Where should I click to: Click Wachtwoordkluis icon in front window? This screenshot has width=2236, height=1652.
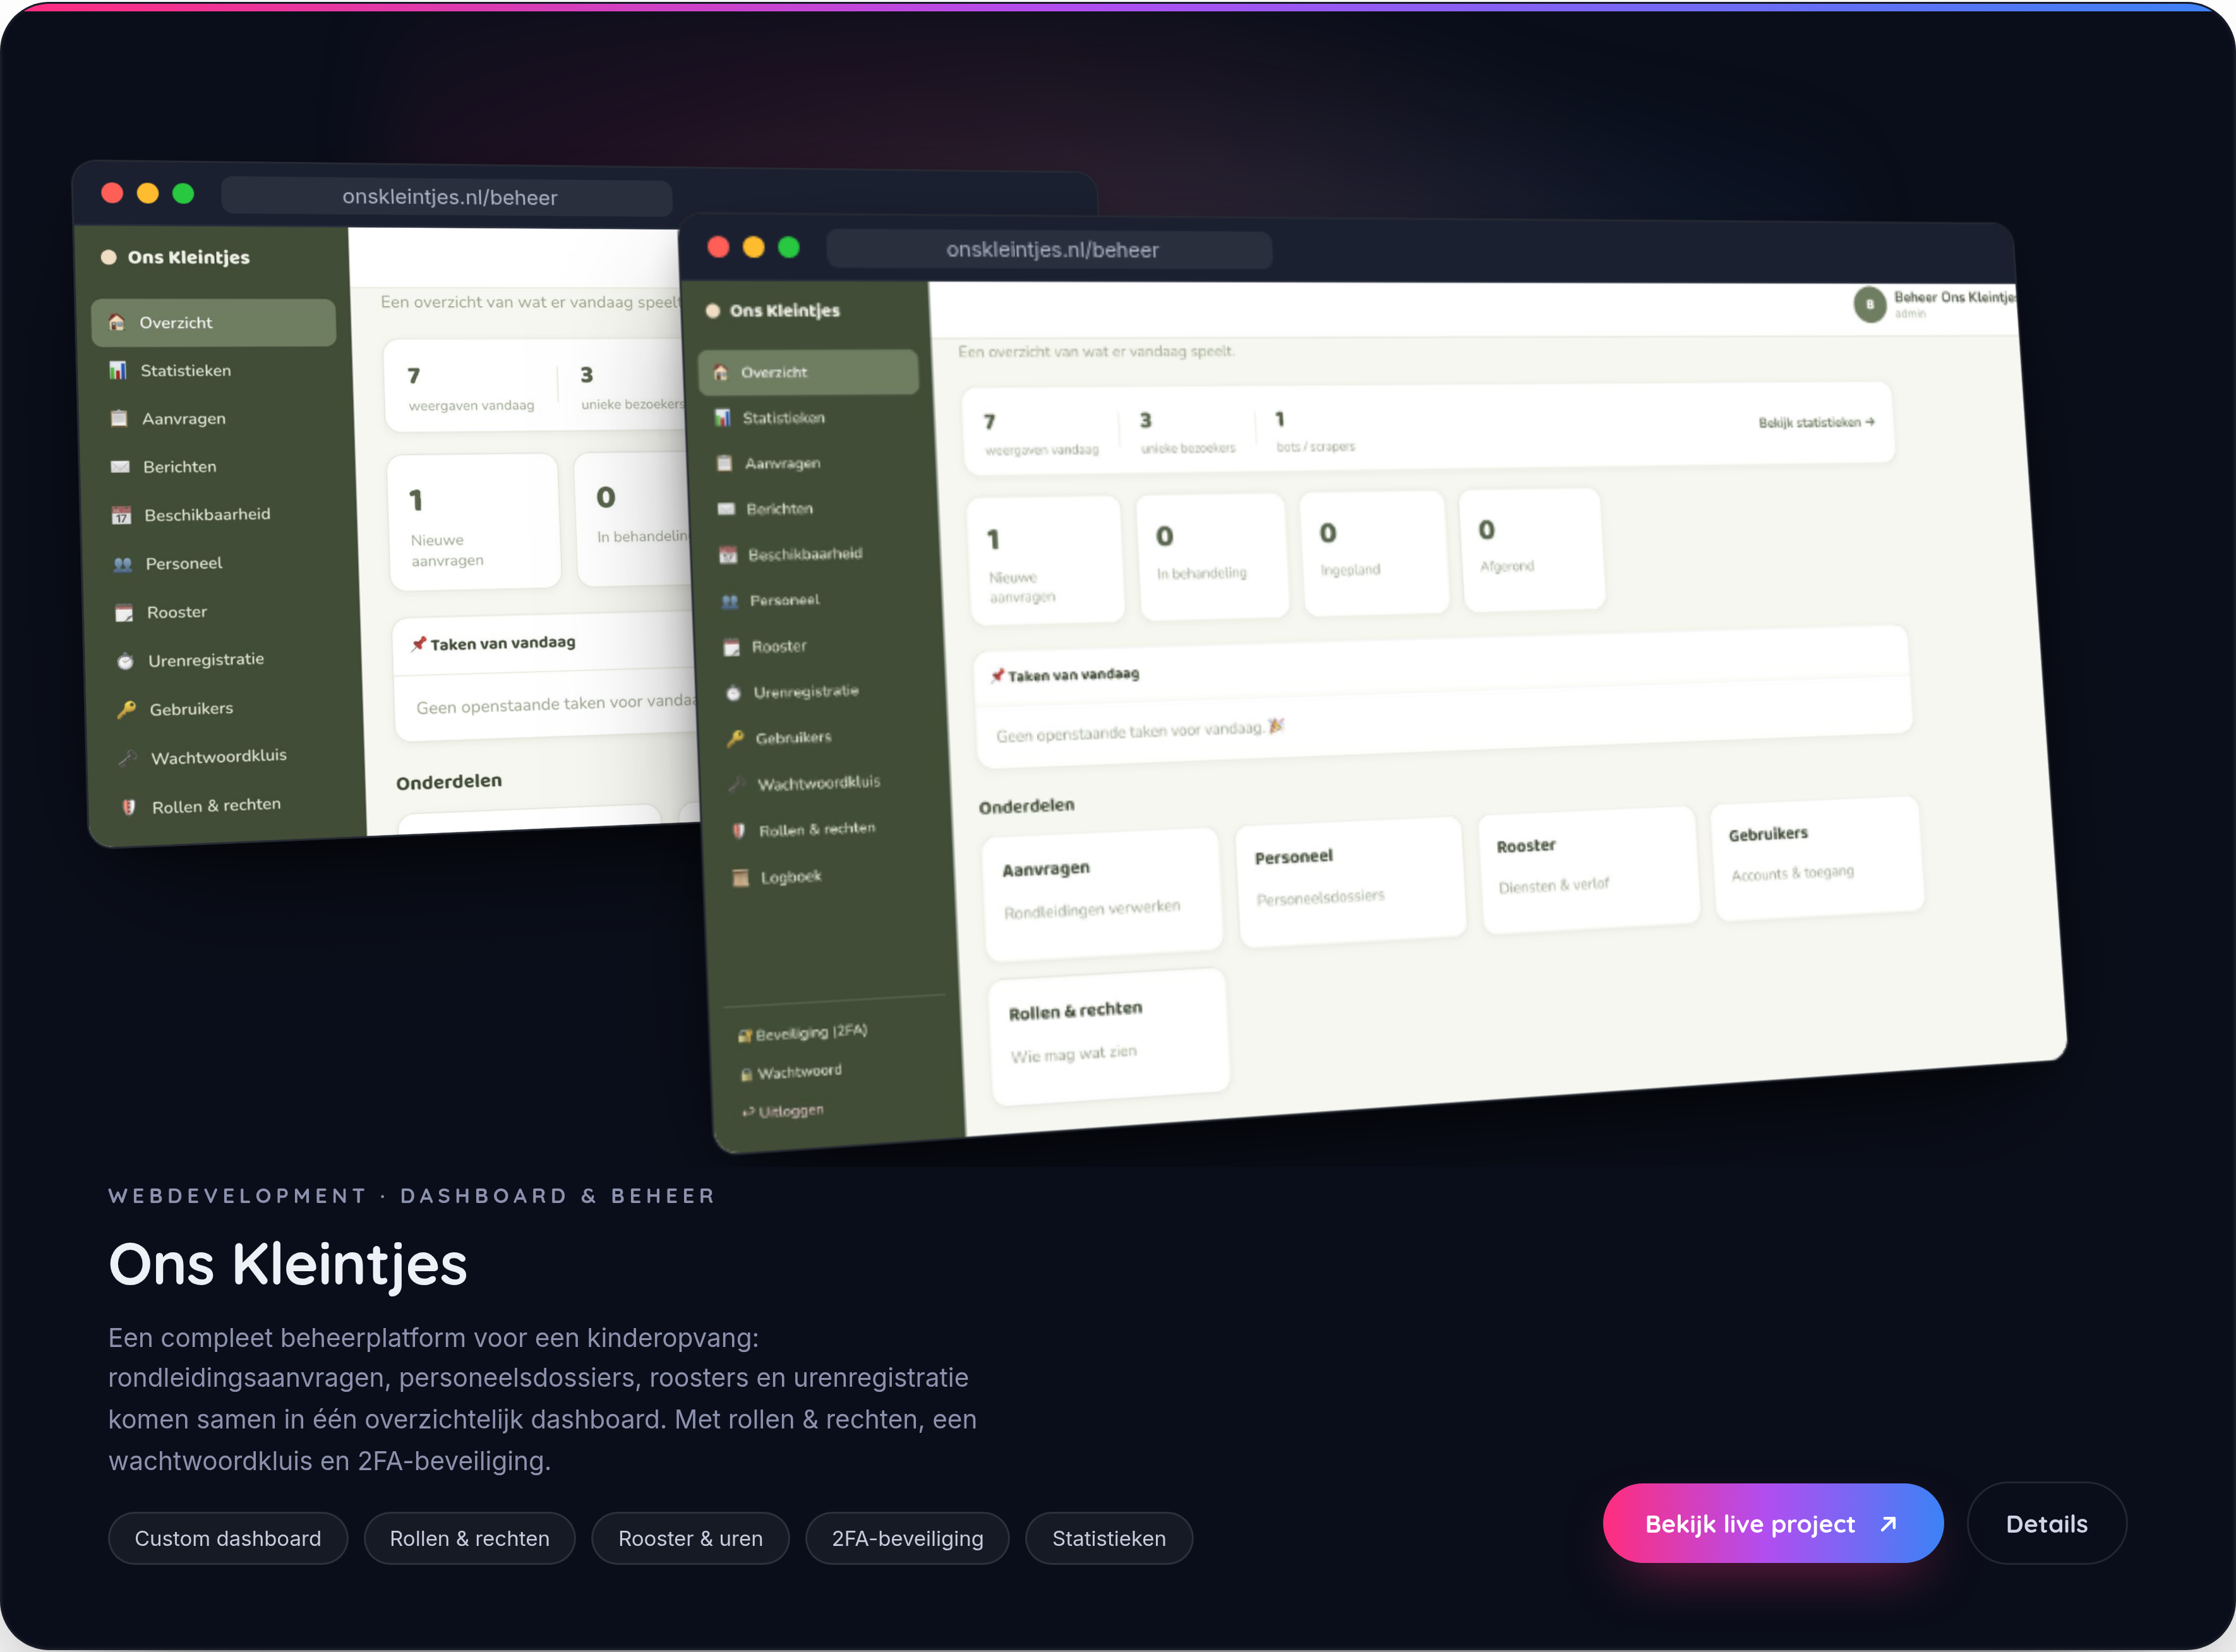point(737,784)
